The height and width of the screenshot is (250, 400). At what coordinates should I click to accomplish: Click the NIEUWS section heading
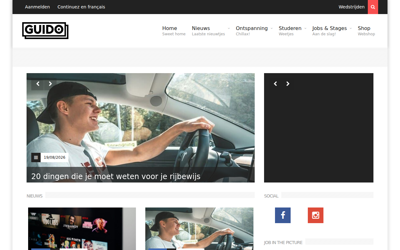click(x=34, y=196)
